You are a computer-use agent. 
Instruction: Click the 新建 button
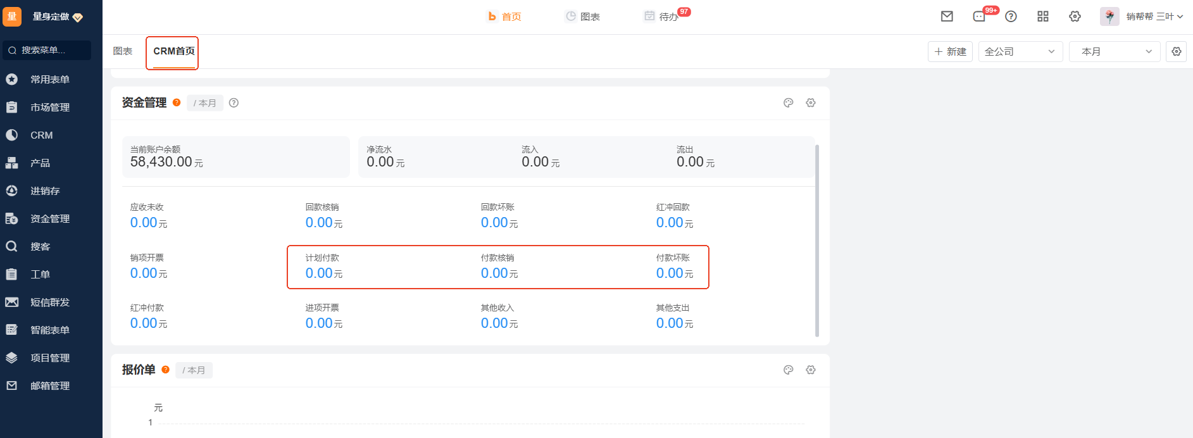(x=950, y=51)
